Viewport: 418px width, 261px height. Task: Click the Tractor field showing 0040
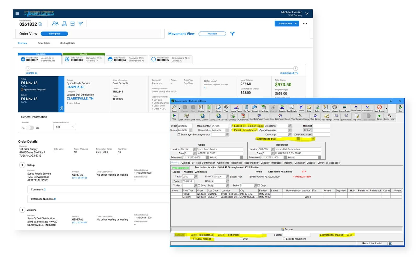188,177
